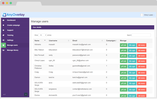Log in as sergeaora
The height and width of the screenshot is (99, 157).
pyautogui.click(x=132, y=90)
